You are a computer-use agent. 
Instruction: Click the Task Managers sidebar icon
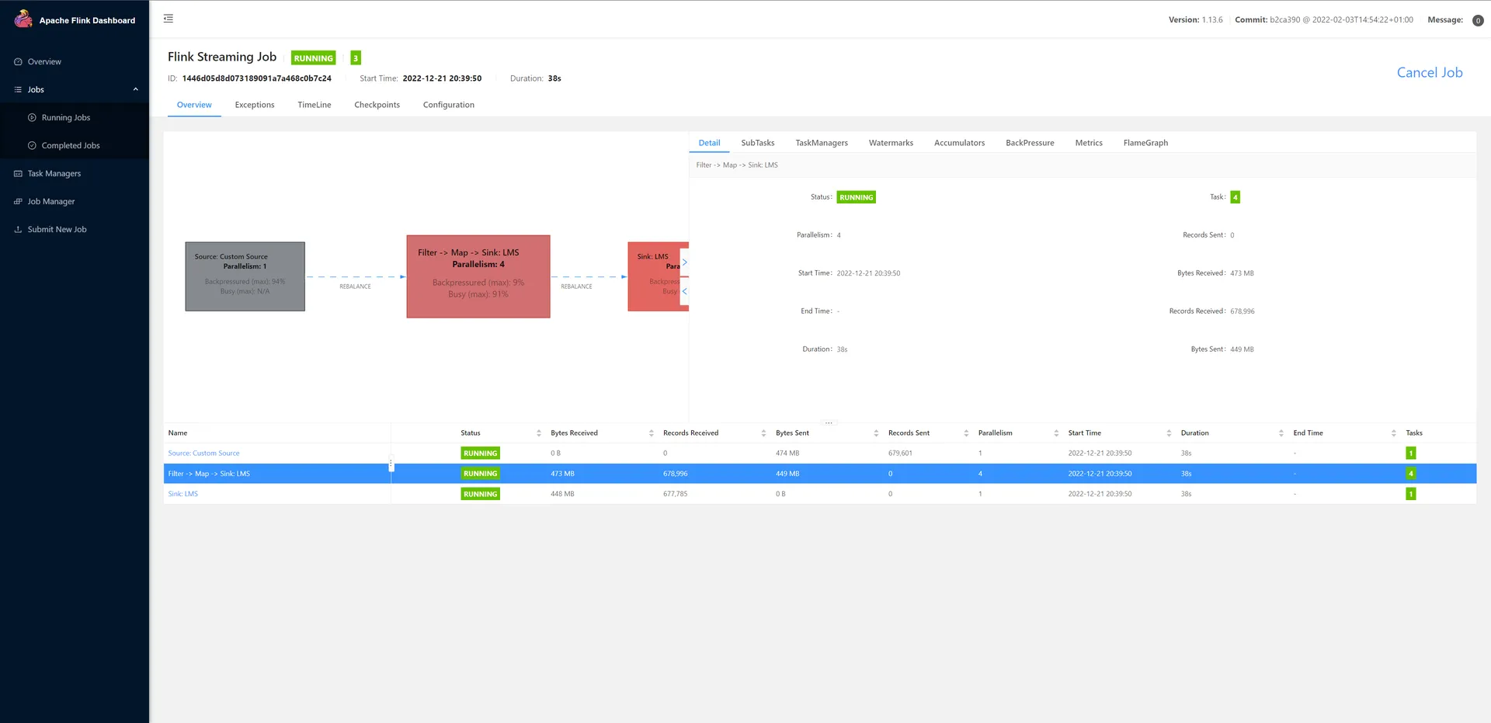pyautogui.click(x=18, y=174)
